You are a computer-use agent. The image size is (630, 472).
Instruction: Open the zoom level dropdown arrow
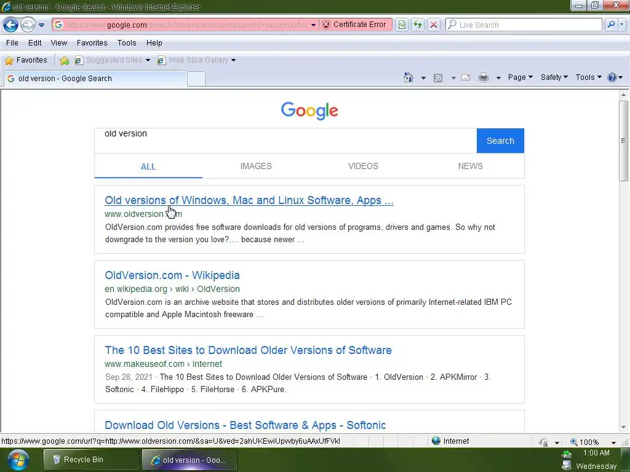click(x=613, y=442)
